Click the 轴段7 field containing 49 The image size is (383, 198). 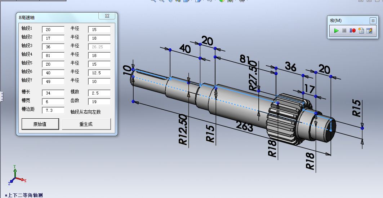point(53,82)
